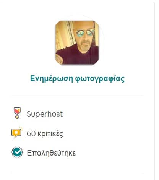Viewport: 159px width, 180px height.
Task: Click the sparkle marks on reviews icon
Action: [21, 129]
